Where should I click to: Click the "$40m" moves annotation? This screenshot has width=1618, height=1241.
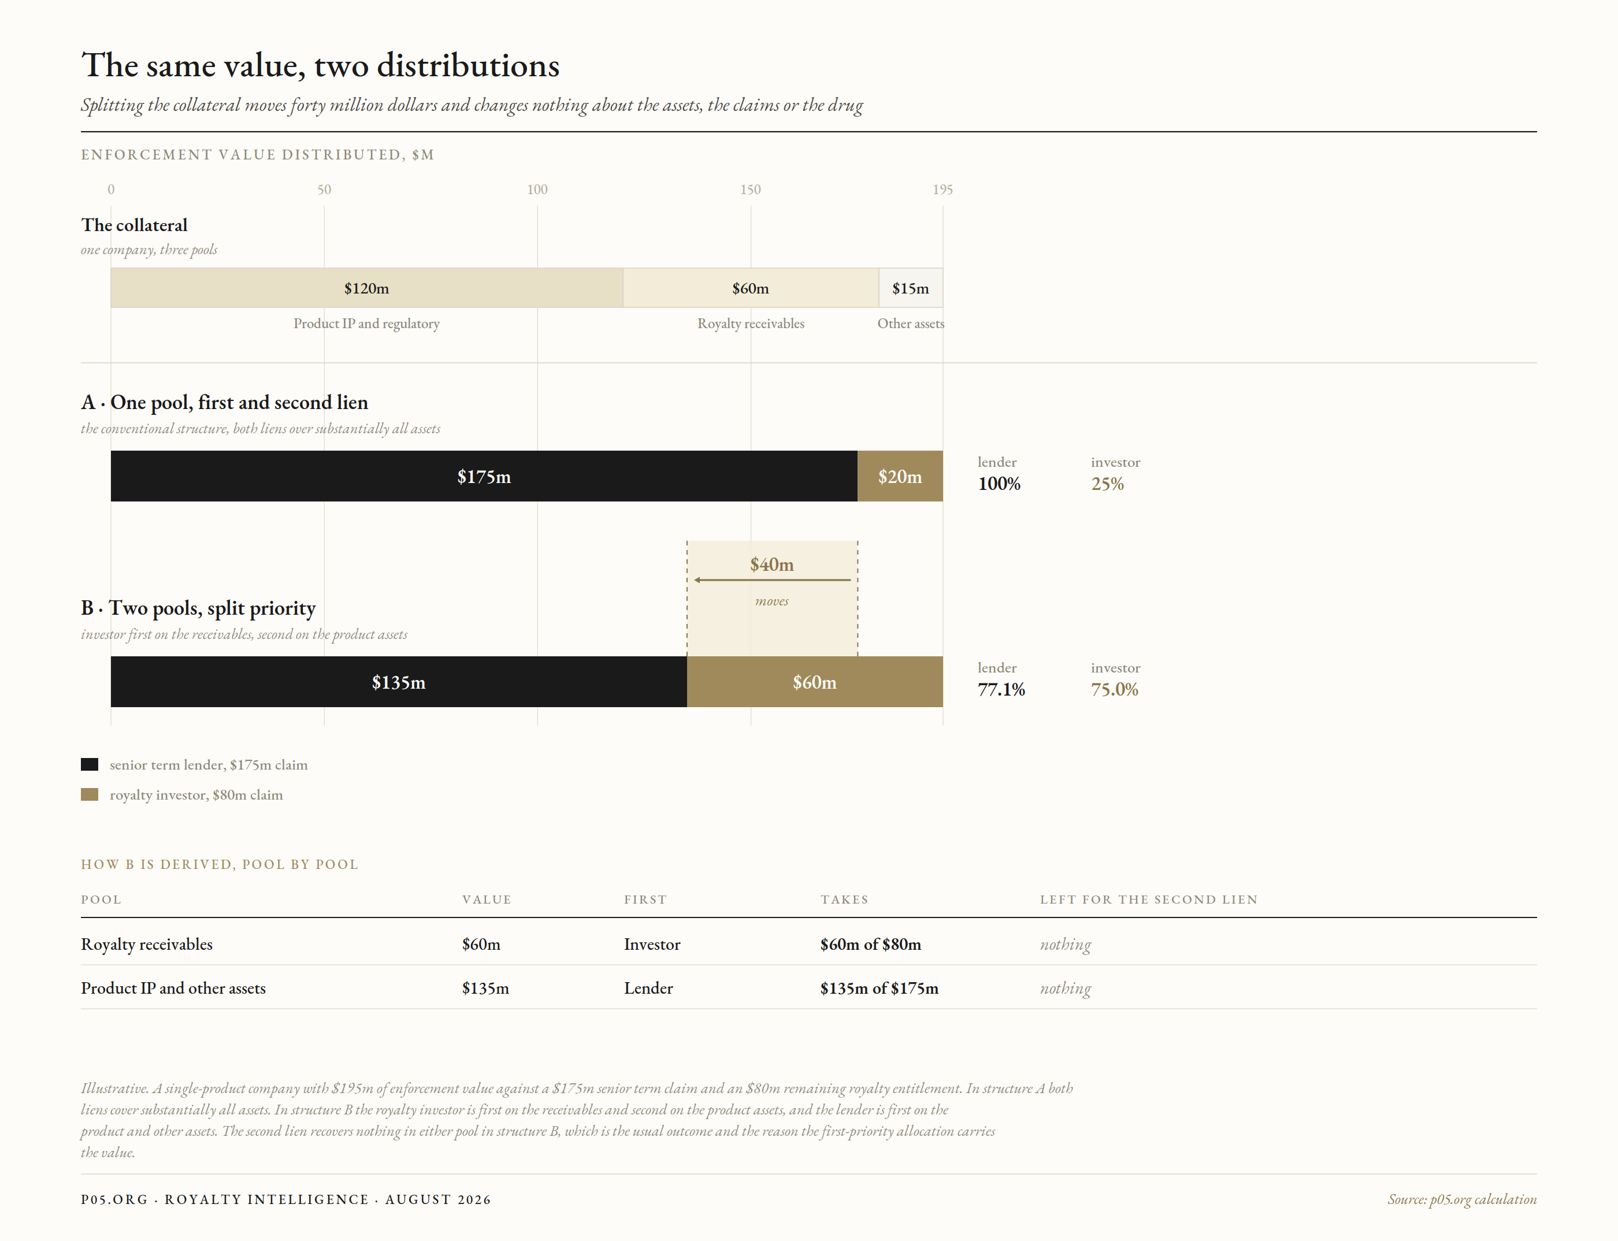(772, 564)
